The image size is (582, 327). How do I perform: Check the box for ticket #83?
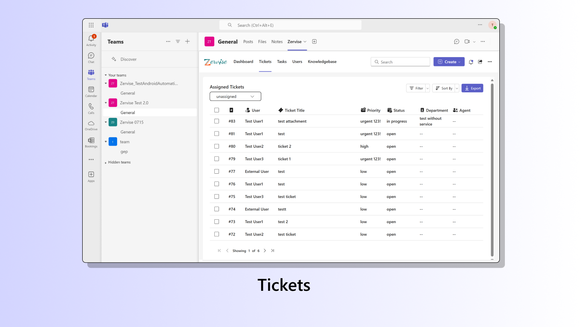[217, 121]
